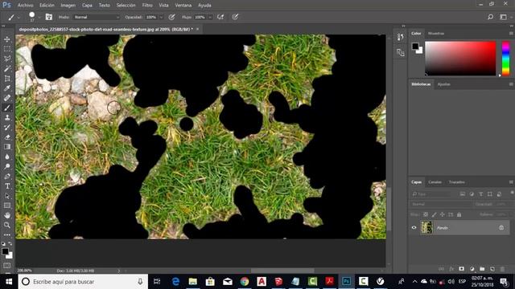The image size is (515, 289).
Task: Open the brush preset picker dropdown
Action: pyautogui.click(x=39, y=17)
